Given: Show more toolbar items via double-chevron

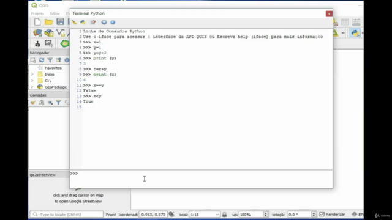Looking at the screenshot, I should [x=343, y=32].
